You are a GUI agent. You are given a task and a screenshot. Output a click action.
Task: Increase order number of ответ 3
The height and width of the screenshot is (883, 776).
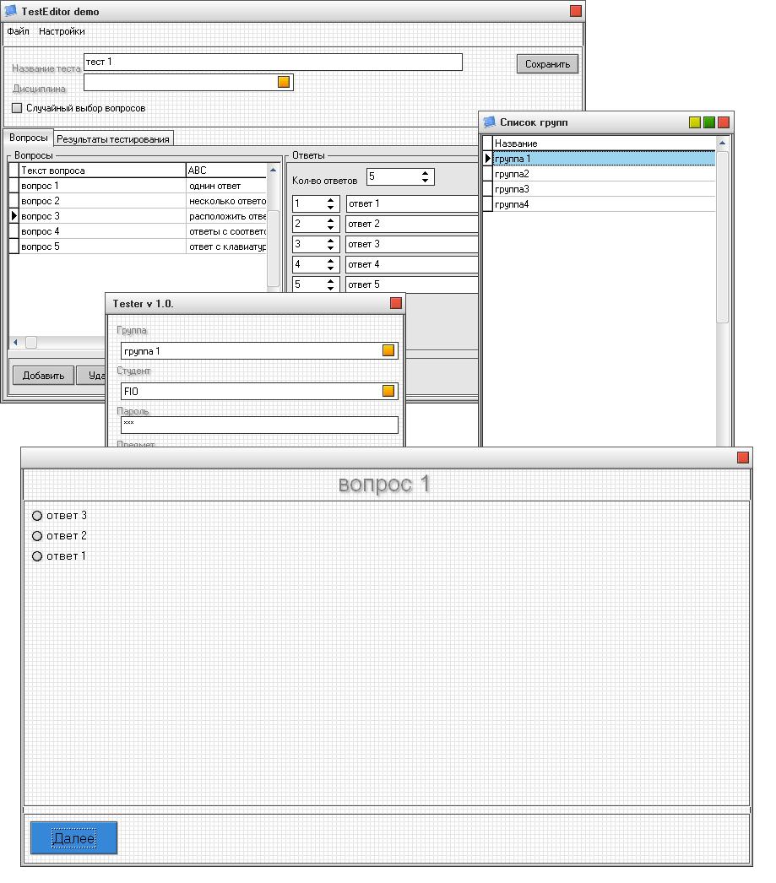point(330,241)
